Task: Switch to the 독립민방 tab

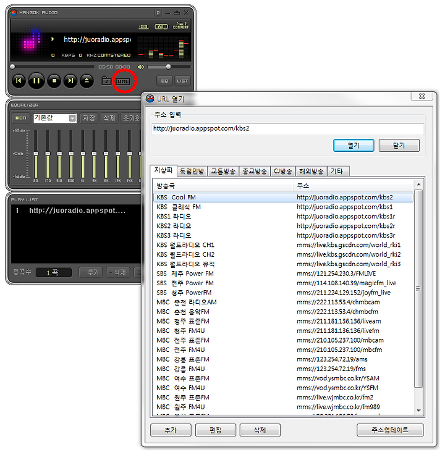Action: 192,171
